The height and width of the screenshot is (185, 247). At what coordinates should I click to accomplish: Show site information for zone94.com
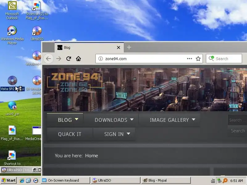pyautogui.click(x=101, y=59)
